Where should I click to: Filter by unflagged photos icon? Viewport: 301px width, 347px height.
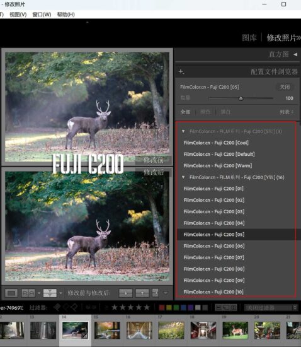66,307
